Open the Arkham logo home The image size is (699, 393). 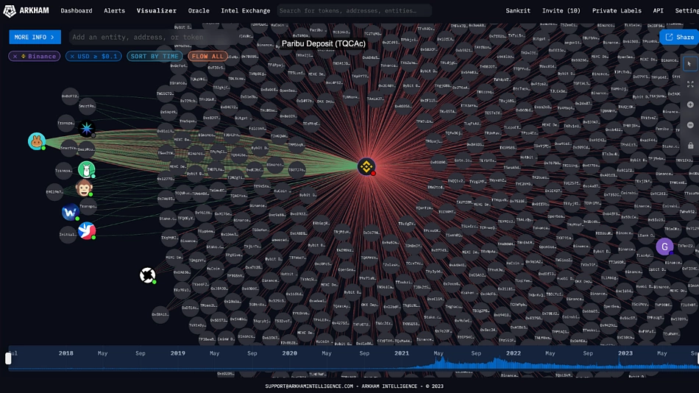(26, 10)
